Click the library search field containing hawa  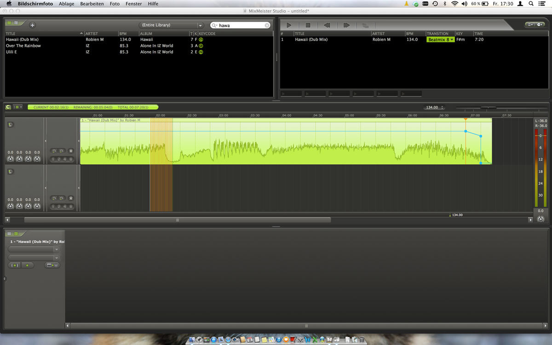click(241, 25)
